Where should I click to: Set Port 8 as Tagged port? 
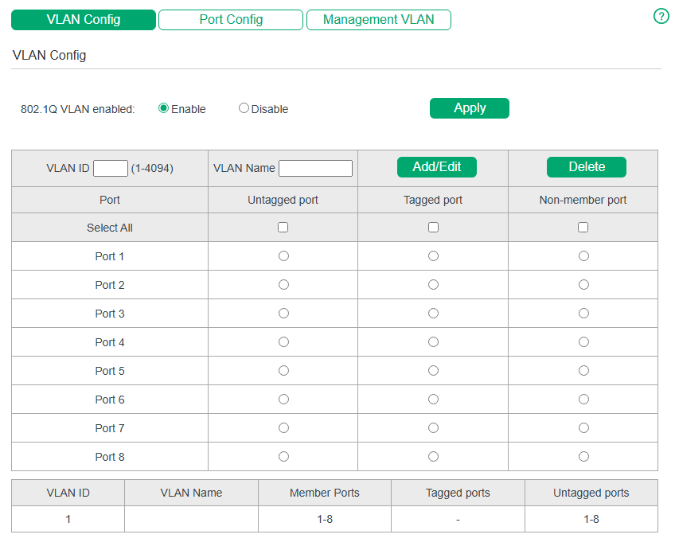point(434,456)
